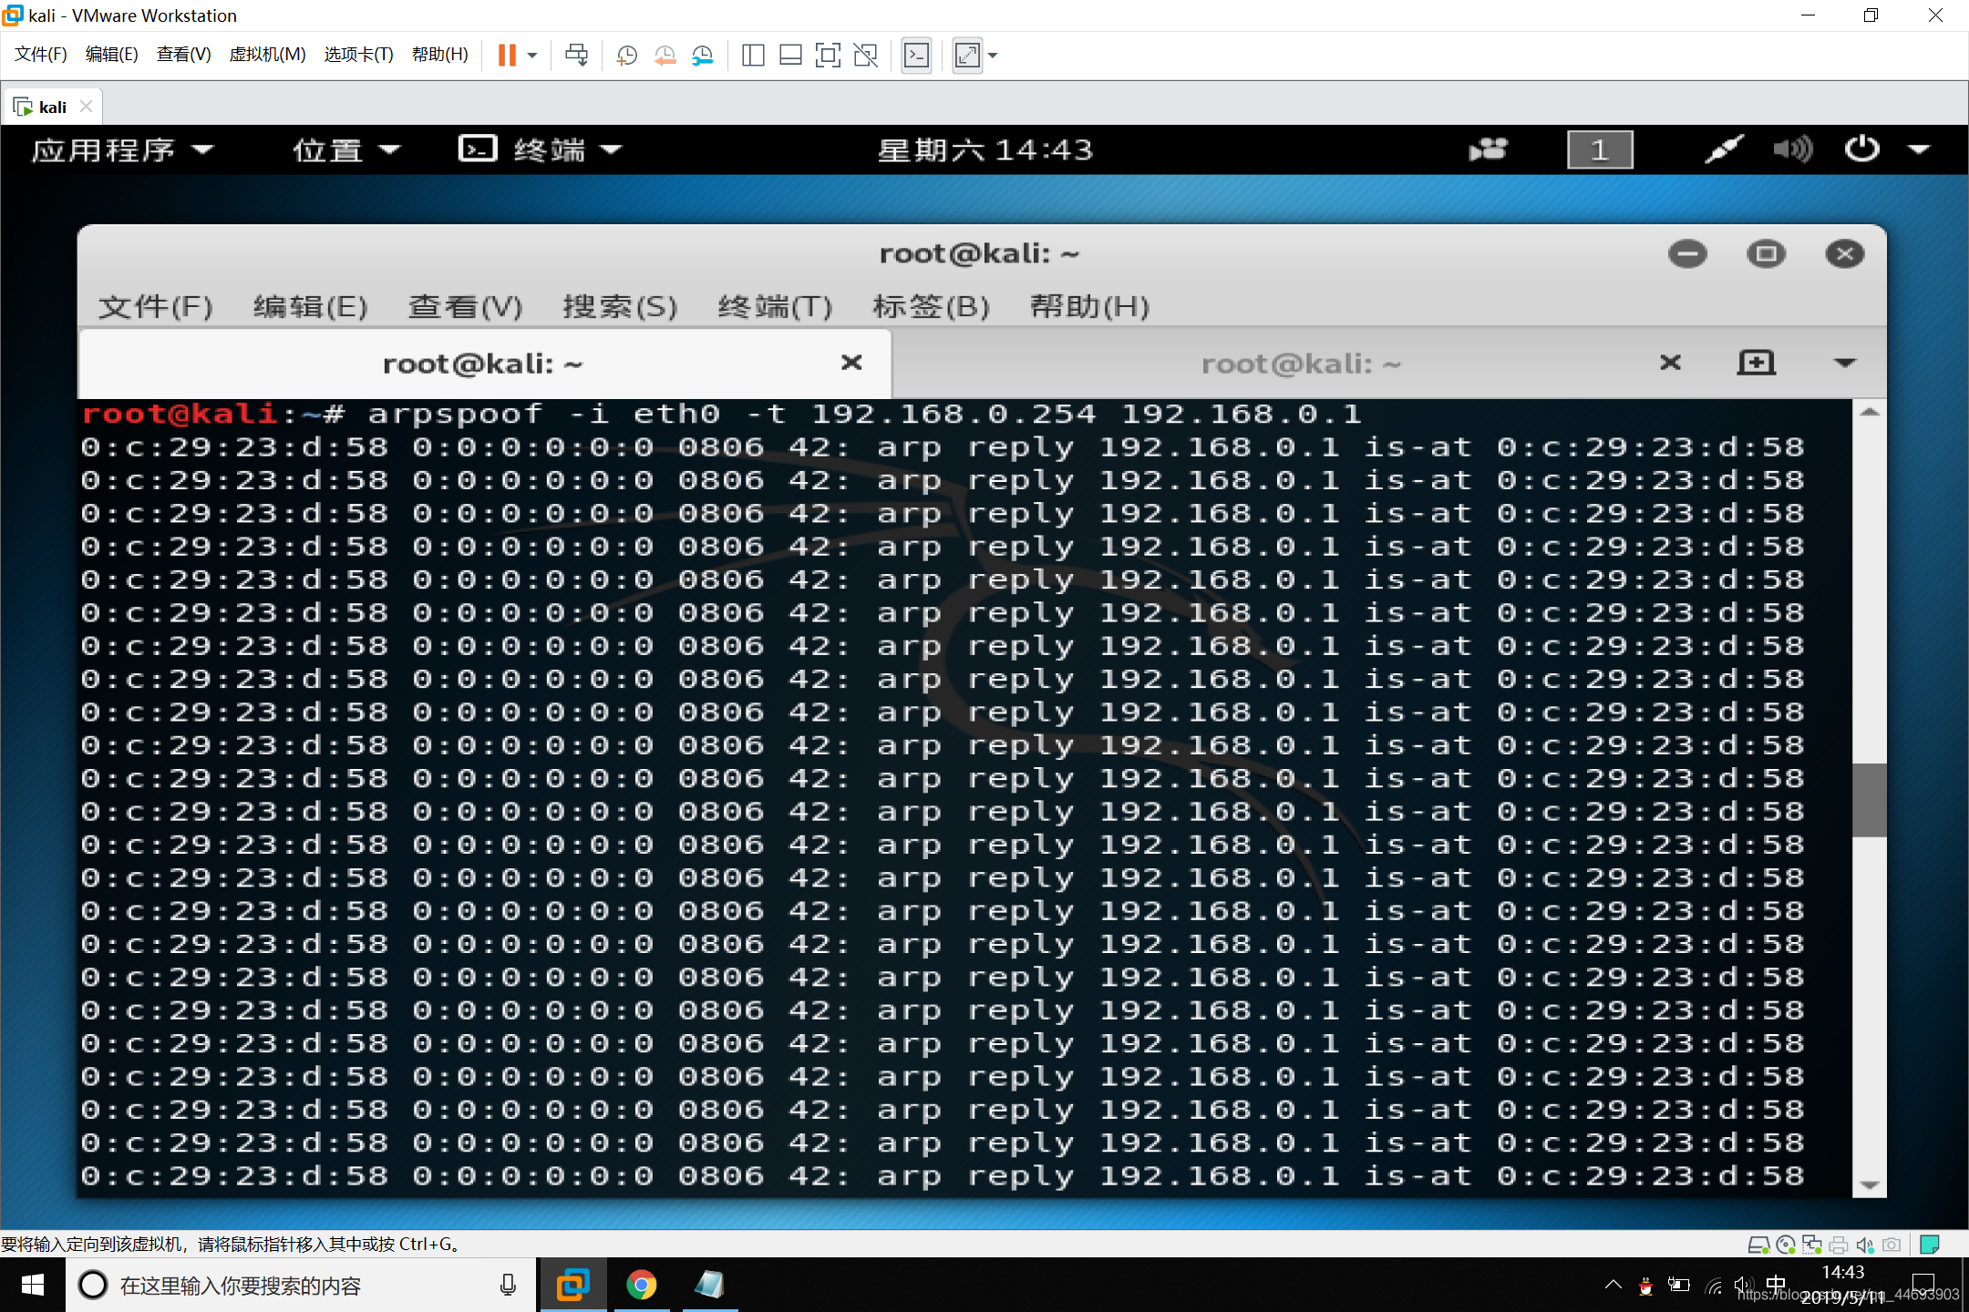Click the Kali panel volume icon
The width and height of the screenshot is (1969, 1312).
1792,149
